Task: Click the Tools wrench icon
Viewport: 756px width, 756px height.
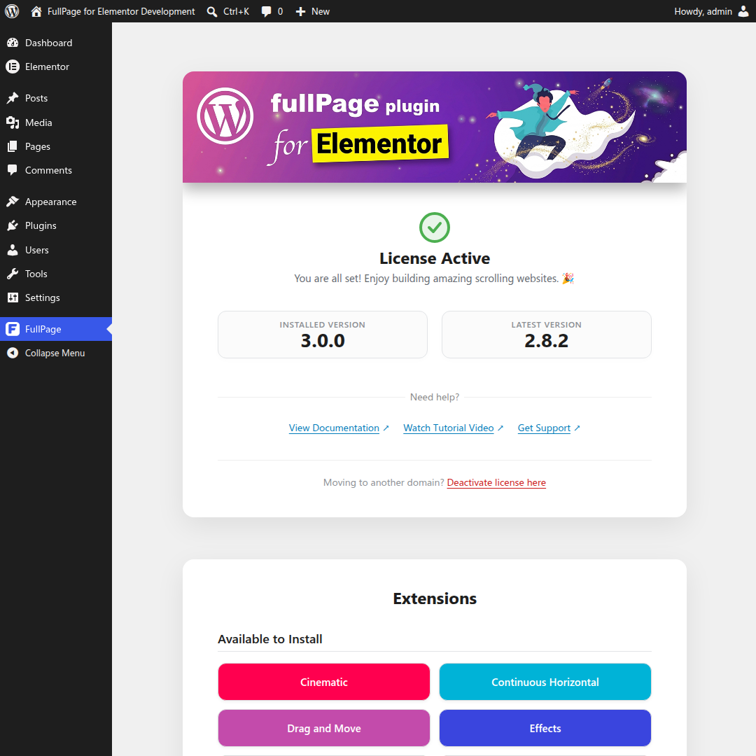Action: [13, 274]
